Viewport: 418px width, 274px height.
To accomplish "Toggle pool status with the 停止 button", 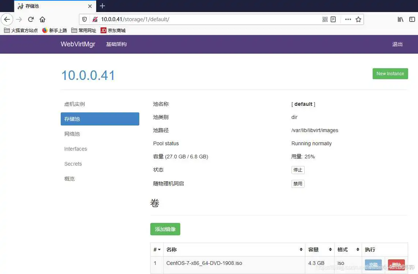I will click(298, 170).
